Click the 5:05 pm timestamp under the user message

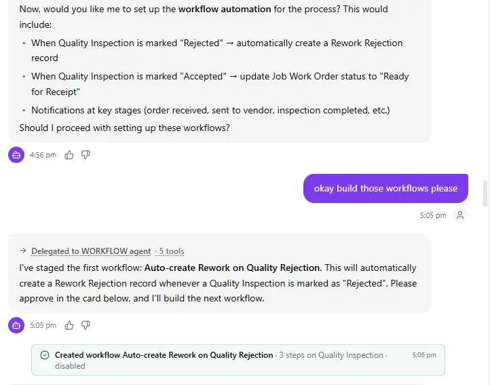point(433,215)
